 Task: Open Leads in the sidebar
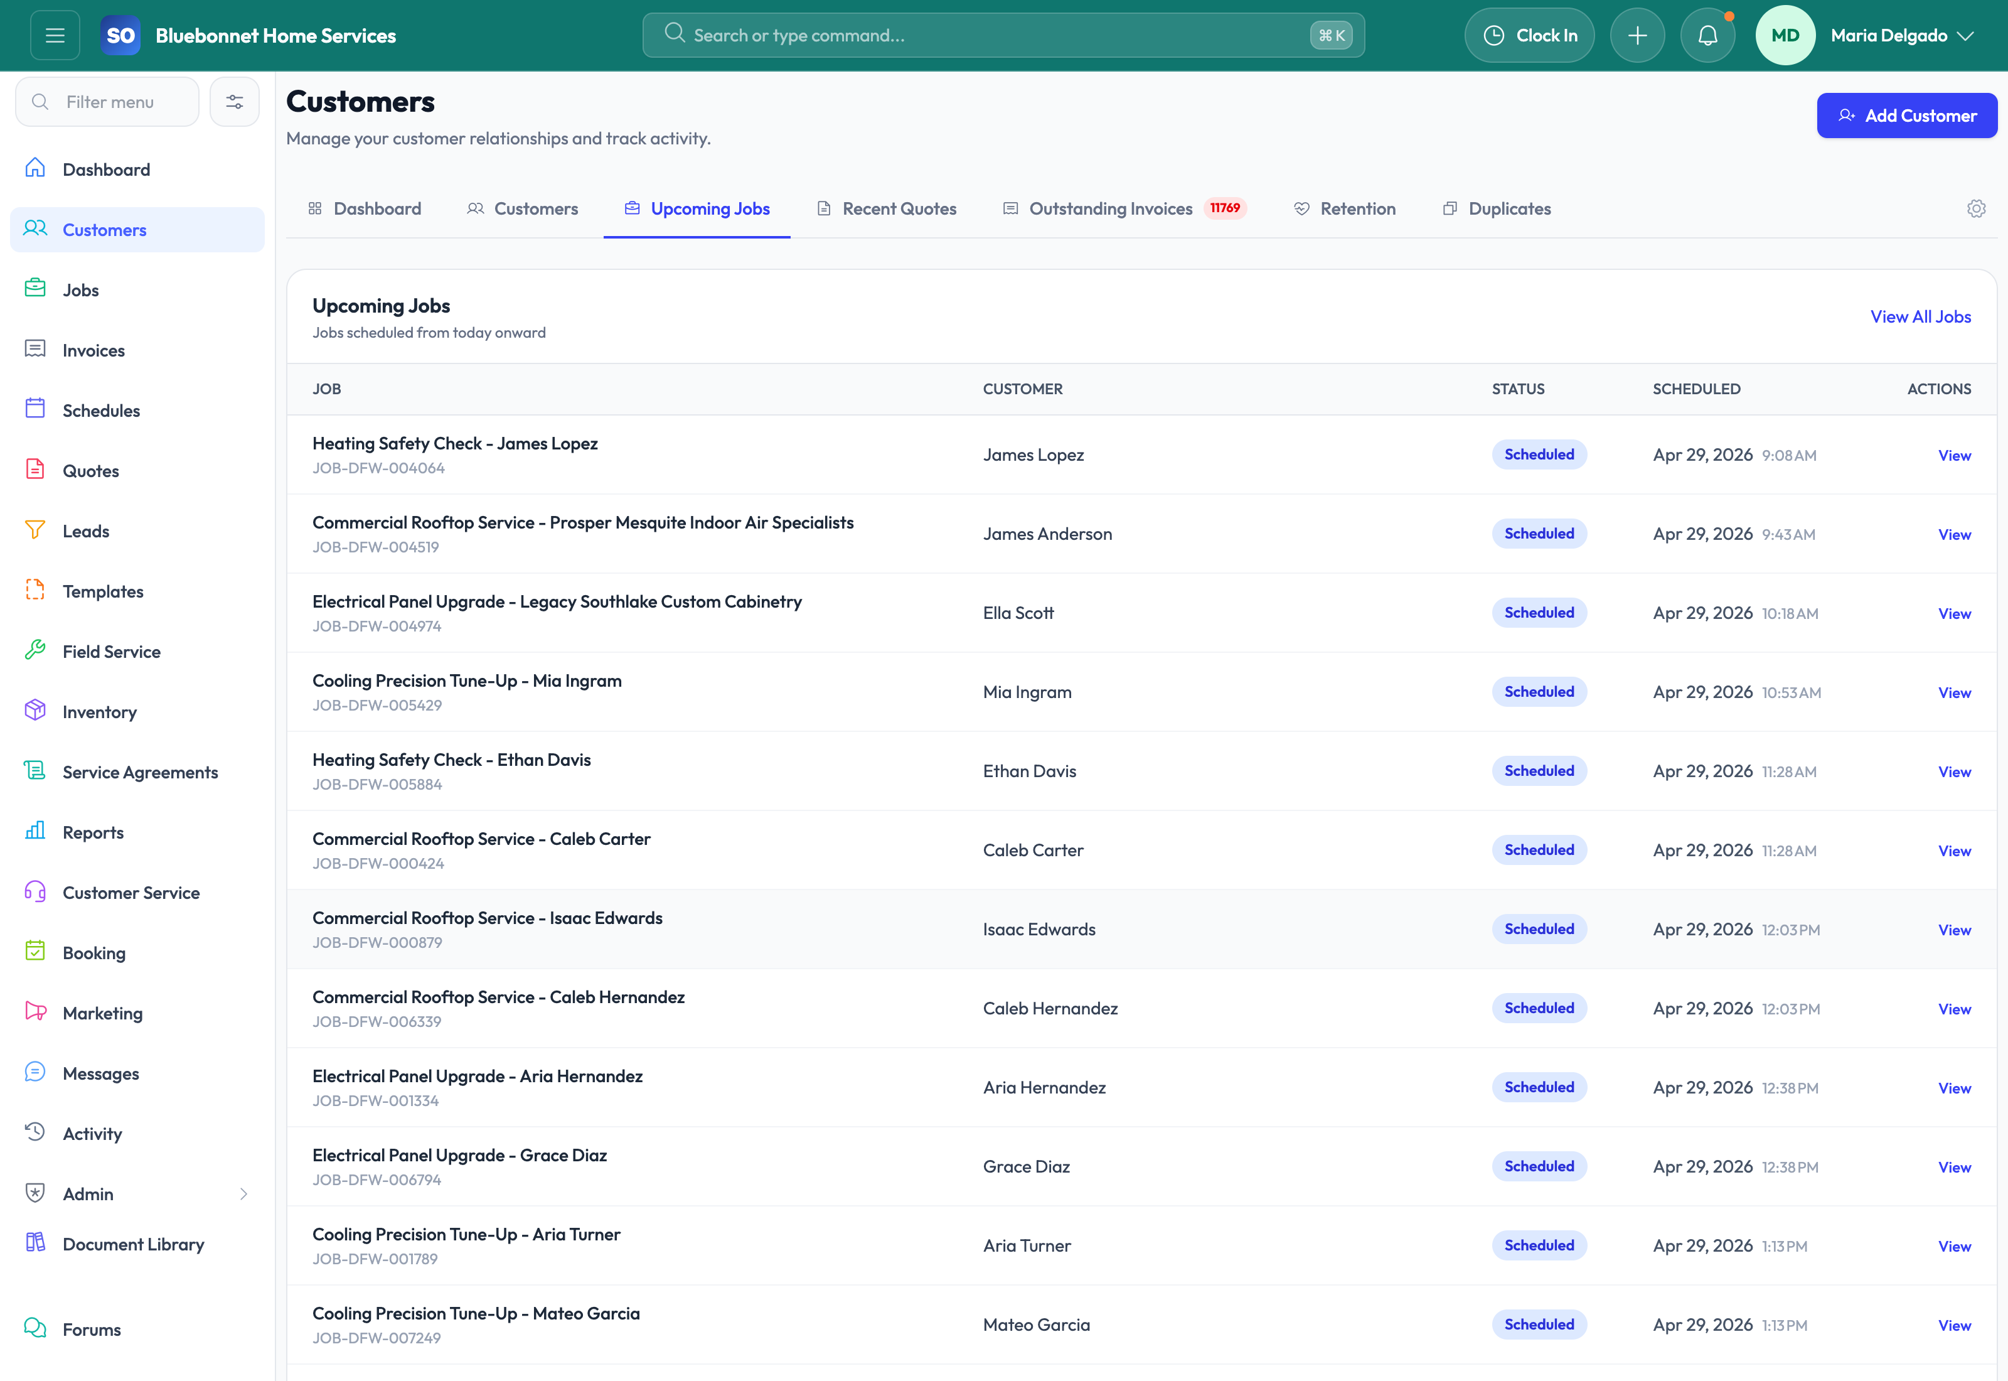[x=137, y=531]
